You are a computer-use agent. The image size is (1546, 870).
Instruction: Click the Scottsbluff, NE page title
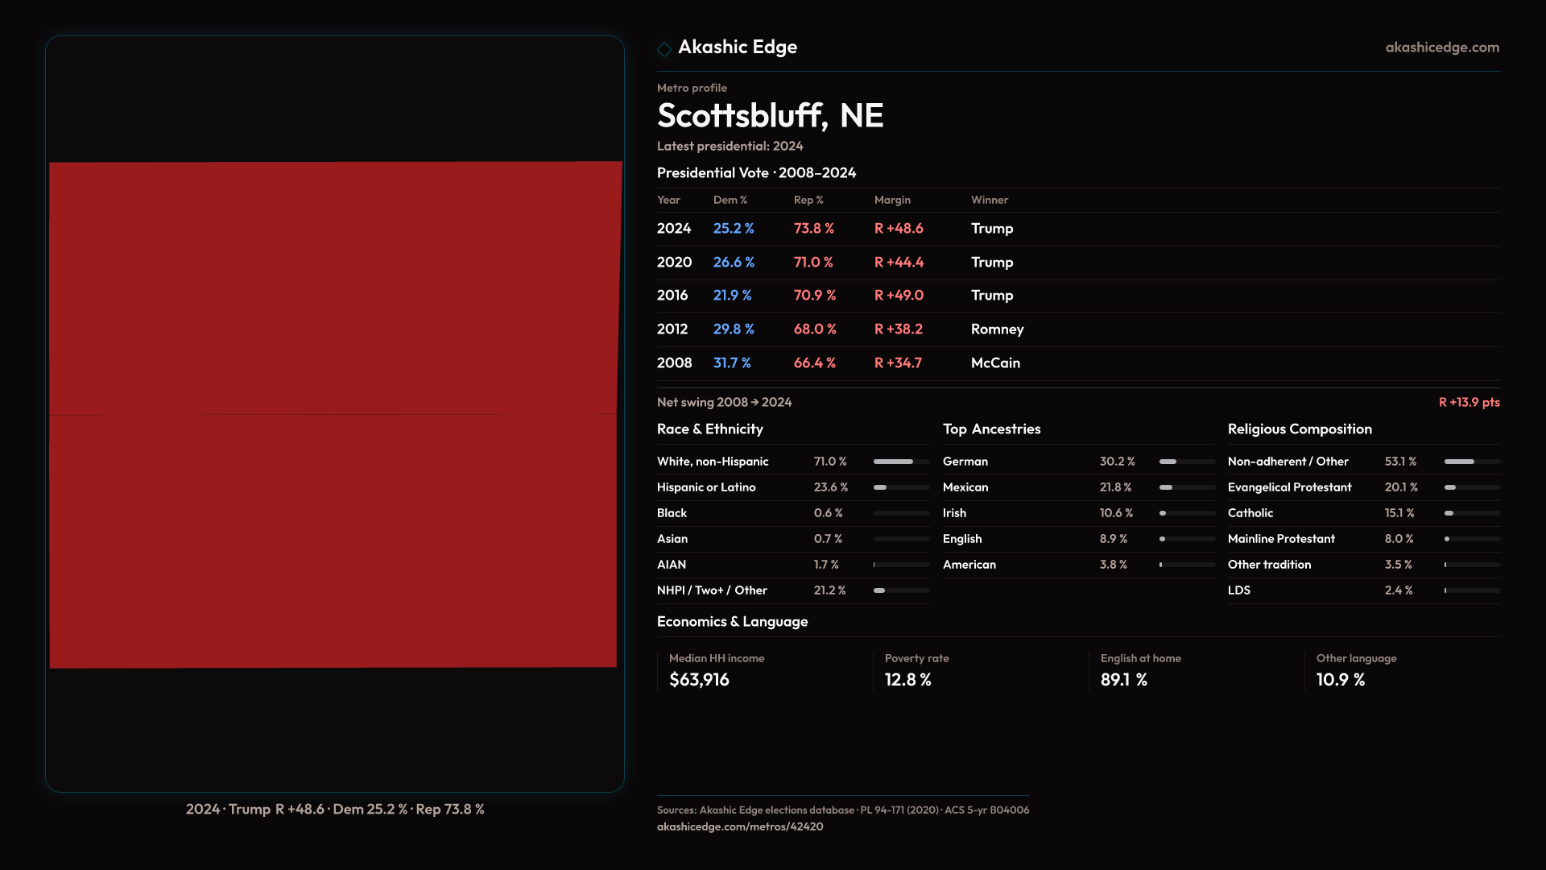pos(770,116)
